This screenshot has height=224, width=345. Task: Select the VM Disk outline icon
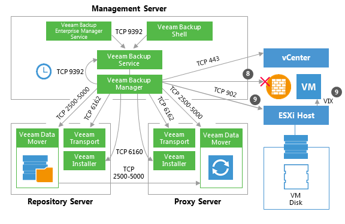pos(296,177)
